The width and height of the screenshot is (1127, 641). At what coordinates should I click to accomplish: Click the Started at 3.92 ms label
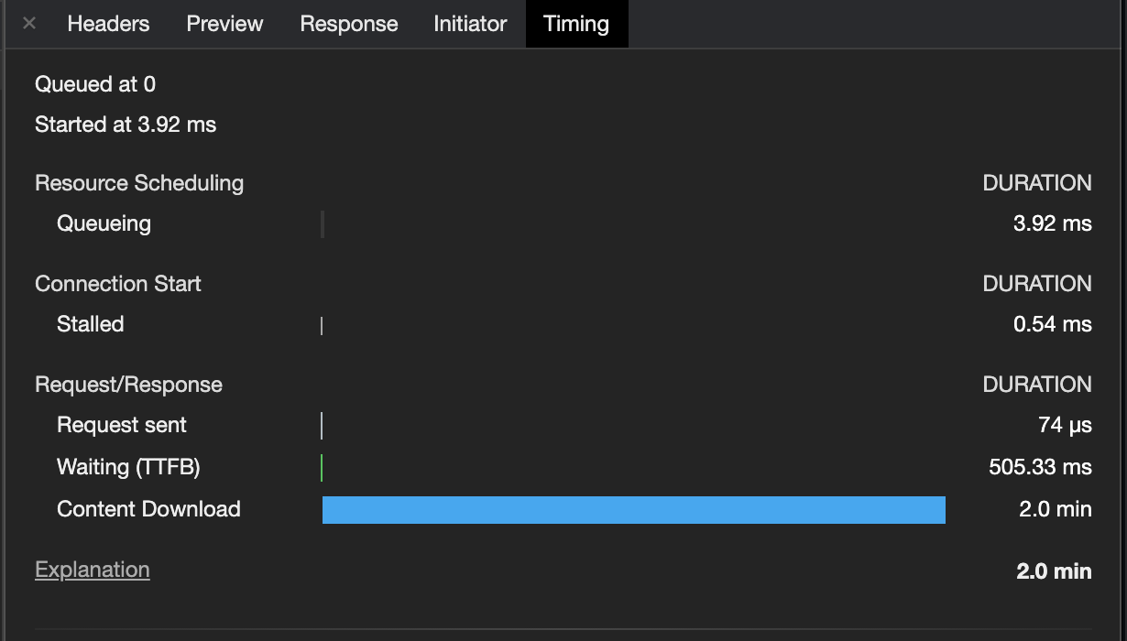[x=125, y=125]
